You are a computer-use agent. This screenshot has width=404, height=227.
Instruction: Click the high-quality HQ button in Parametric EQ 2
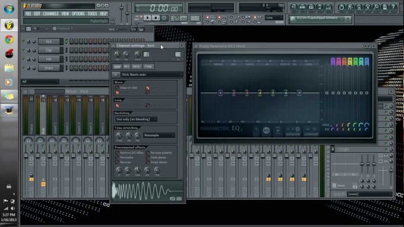[x=266, y=130]
